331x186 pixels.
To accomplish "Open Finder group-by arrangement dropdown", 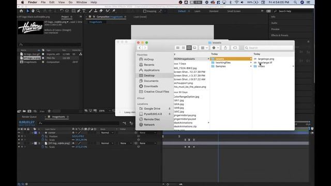I will tap(204, 48).
